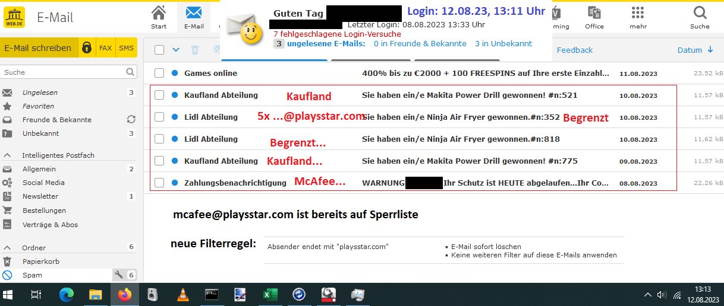The height and width of the screenshot is (306, 724).
Task: Change sort order via the Datum header
Action: click(695, 50)
